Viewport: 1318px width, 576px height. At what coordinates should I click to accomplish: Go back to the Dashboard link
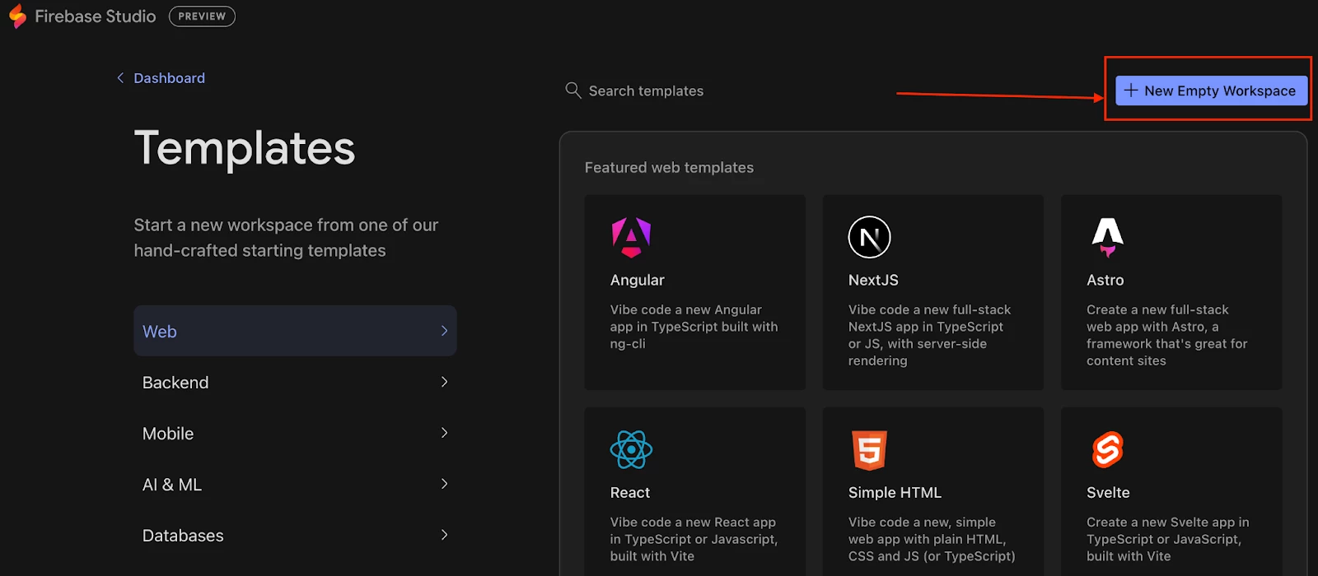[x=169, y=78]
